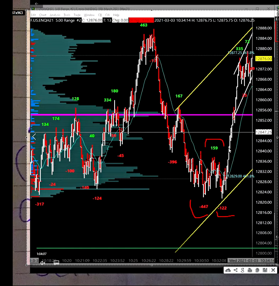Close the screenshot capture toolbar
This screenshot has height=286, width=279.
273,270
